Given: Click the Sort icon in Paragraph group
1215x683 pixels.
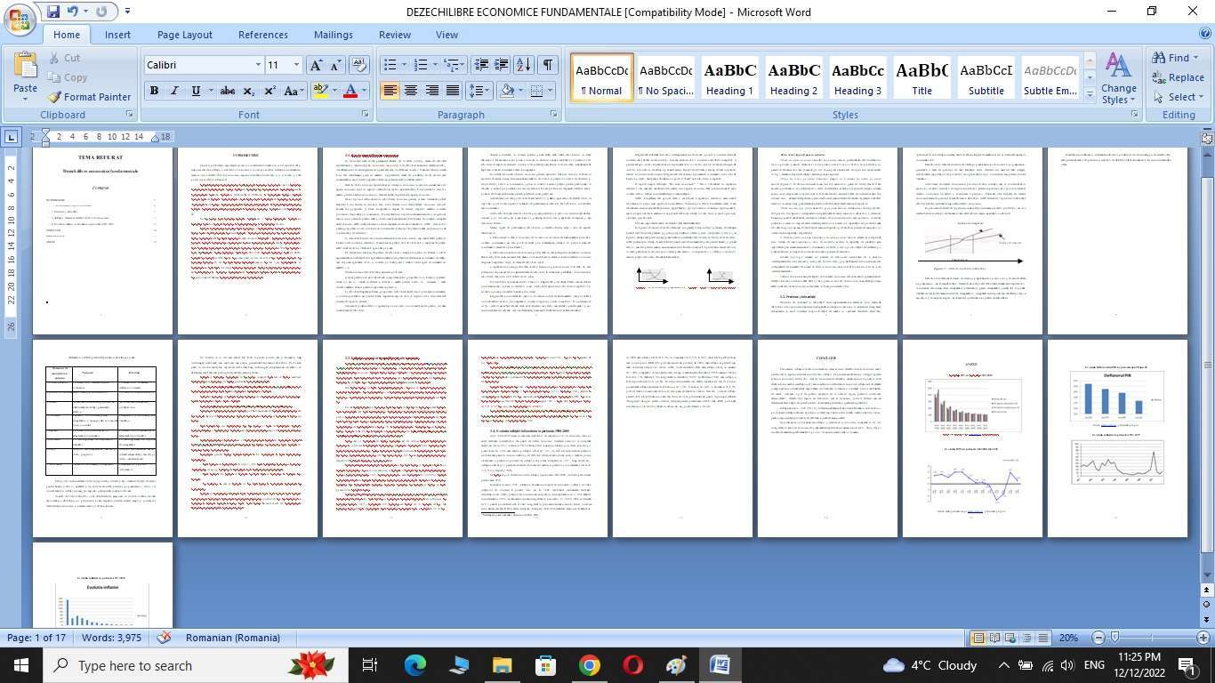Looking at the screenshot, I should pos(524,65).
